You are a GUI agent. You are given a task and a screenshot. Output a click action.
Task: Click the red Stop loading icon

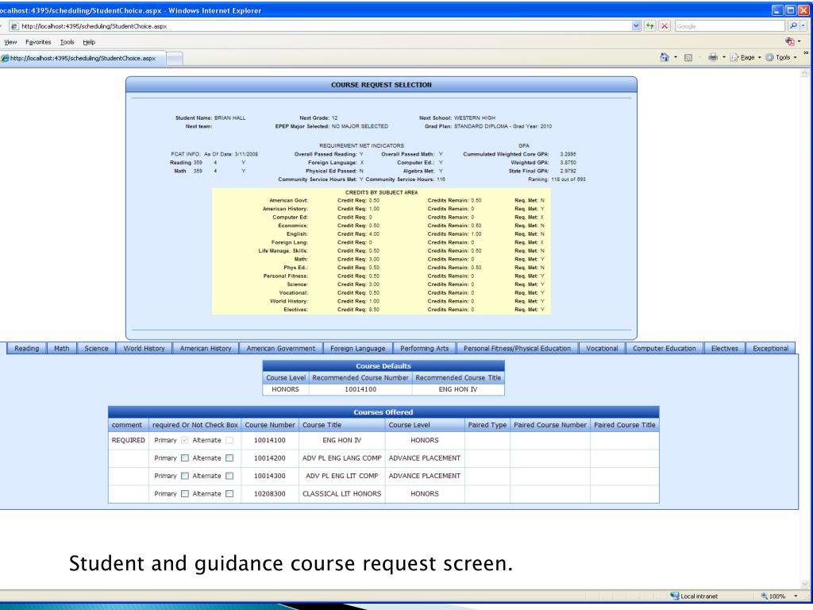pos(665,26)
